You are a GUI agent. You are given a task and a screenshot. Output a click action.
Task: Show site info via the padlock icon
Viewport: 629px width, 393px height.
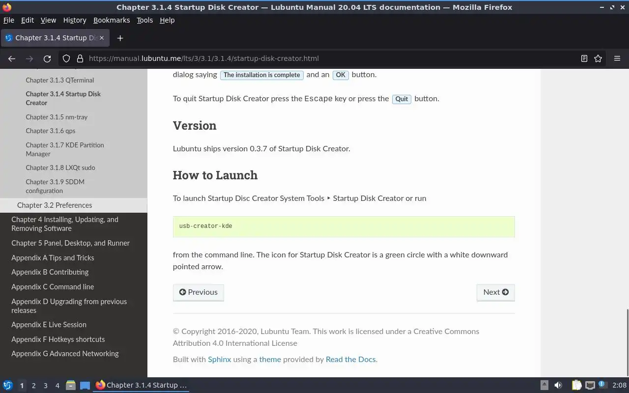80,58
